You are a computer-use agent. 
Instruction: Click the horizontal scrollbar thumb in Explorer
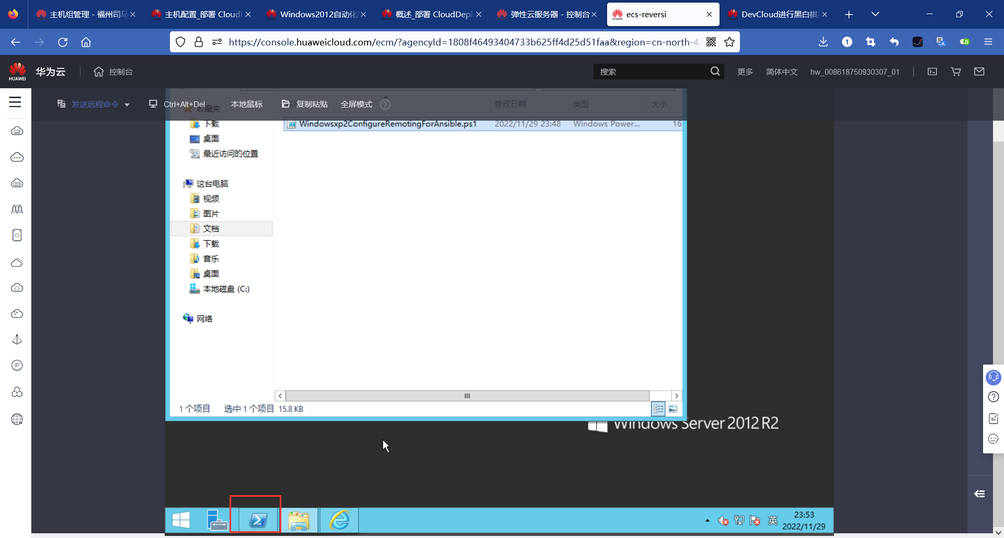click(467, 396)
